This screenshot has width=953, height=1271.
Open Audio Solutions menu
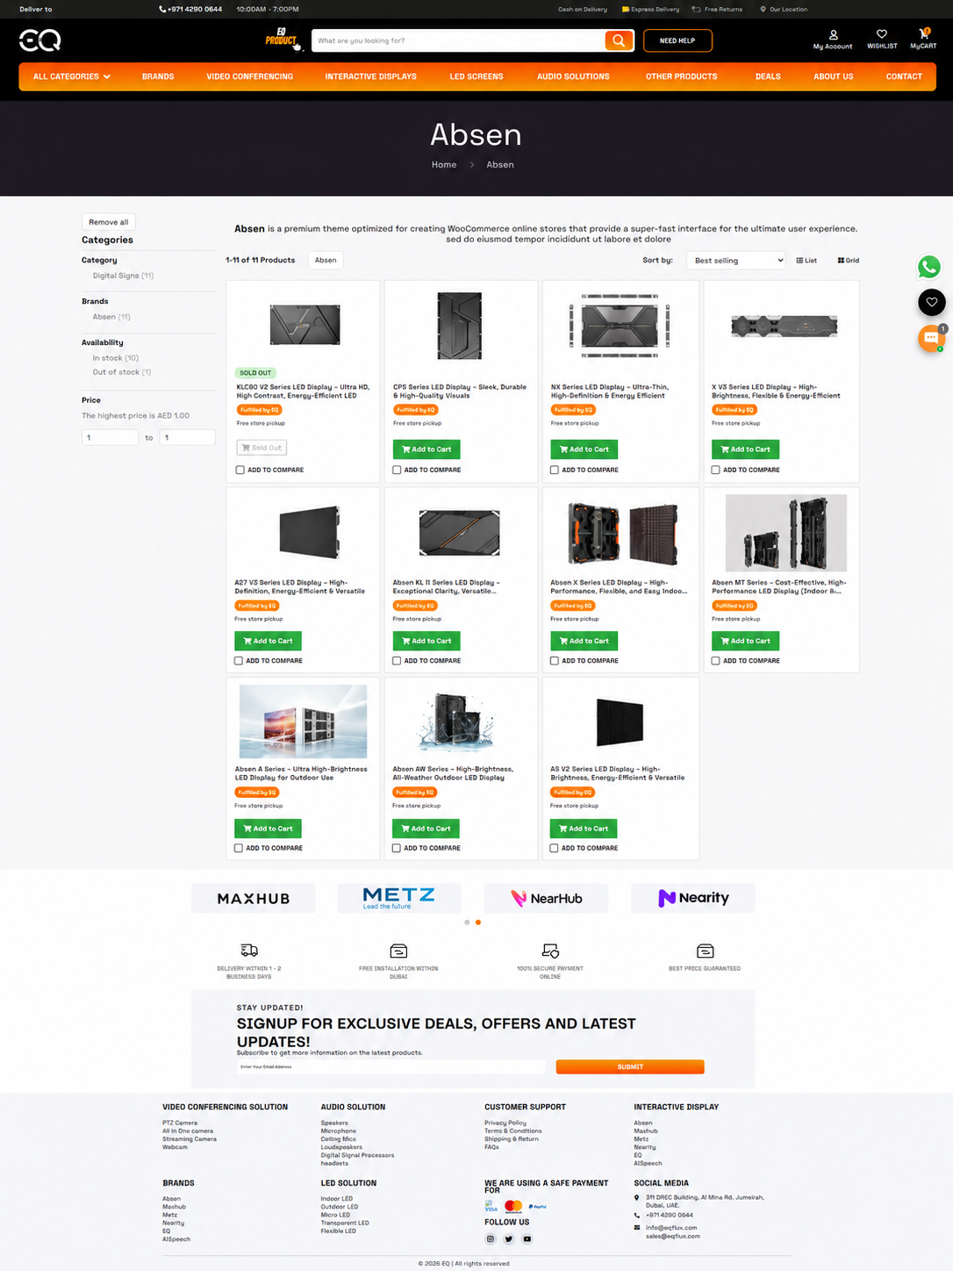(x=573, y=77)
